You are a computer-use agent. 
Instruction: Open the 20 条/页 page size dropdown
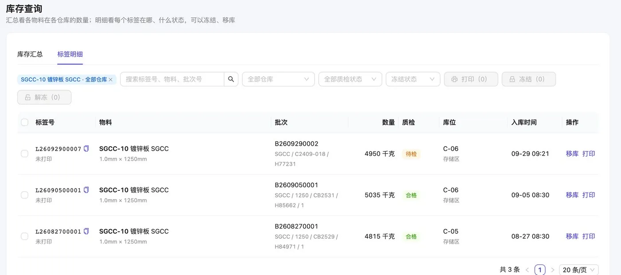[x=579, y=270]
